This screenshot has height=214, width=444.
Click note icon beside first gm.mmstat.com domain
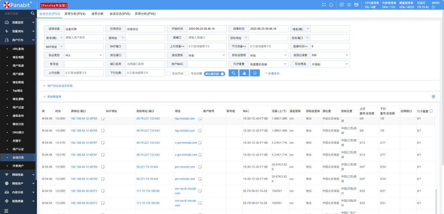tap(200, 167)
